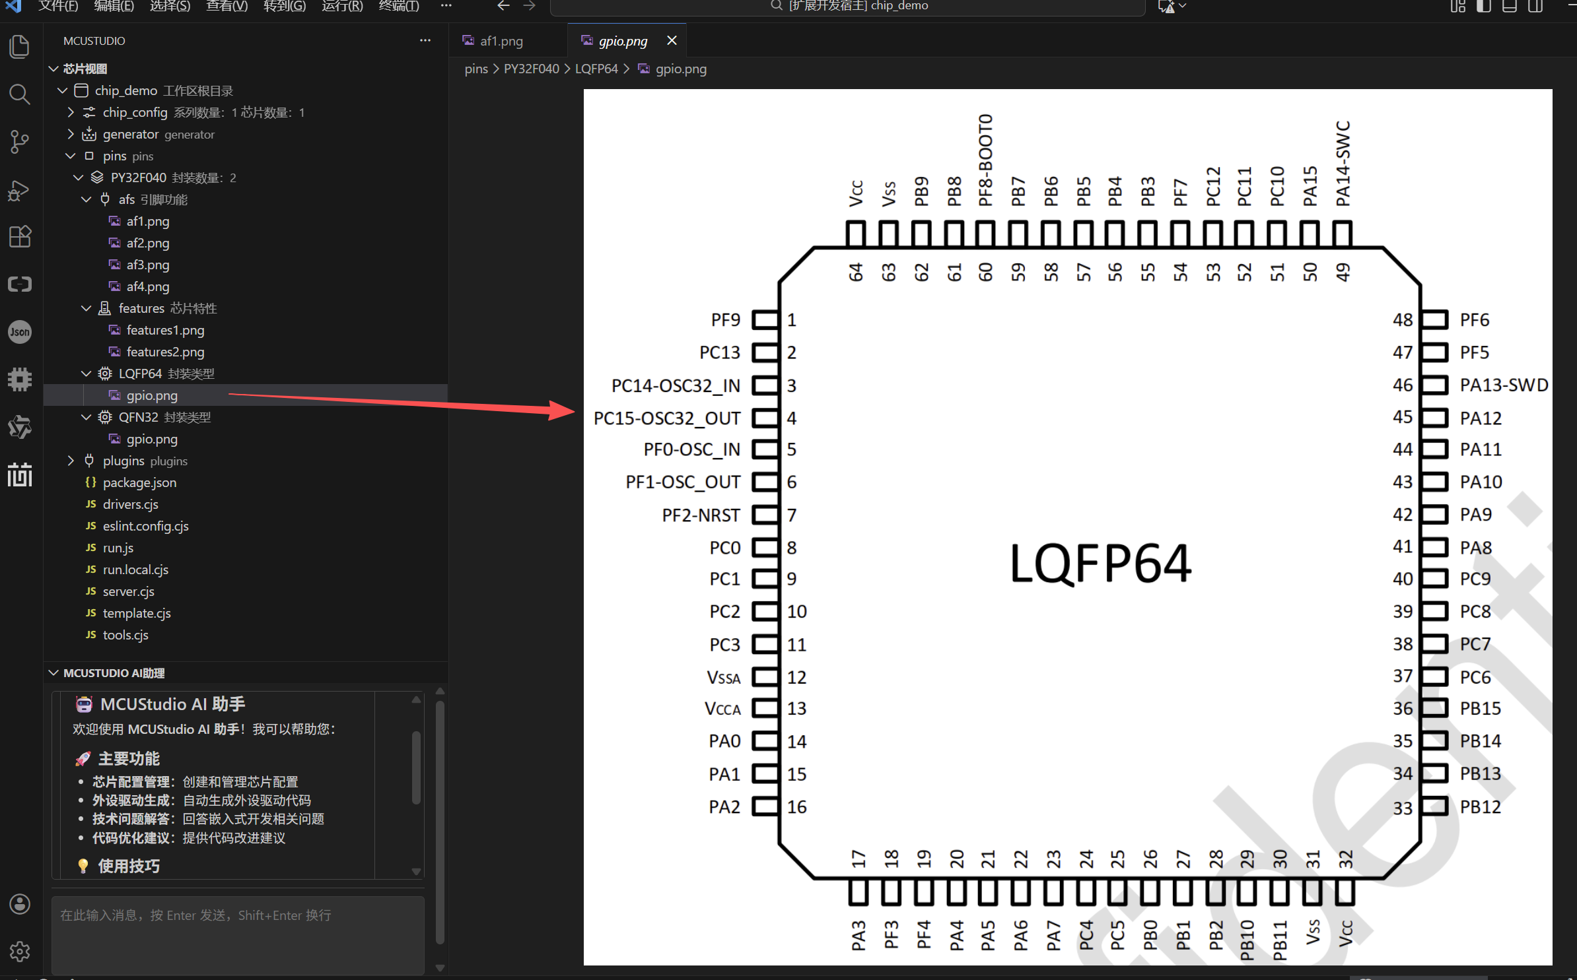The width and height of the screenshot is (1577, 980).
Task: Collapse the afs 引脚功能 folder
Action: coord(87,199)
